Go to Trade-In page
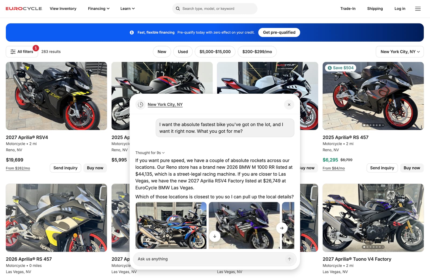Image resolution: width=430 pixels, height=278 pixels. coord(348,9)
